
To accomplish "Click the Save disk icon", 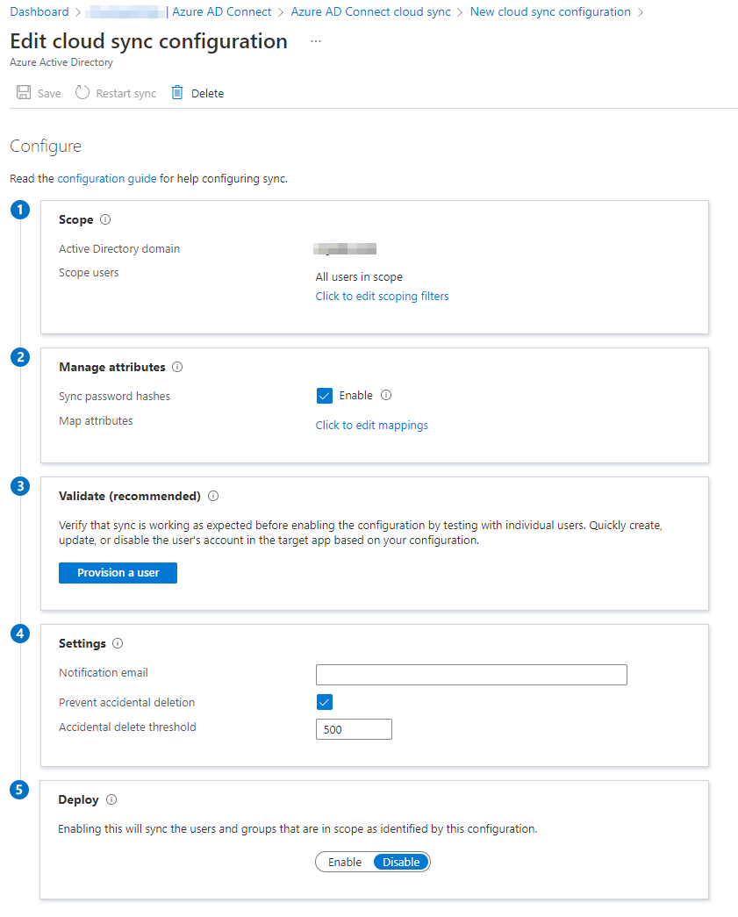I will (24, 92).
